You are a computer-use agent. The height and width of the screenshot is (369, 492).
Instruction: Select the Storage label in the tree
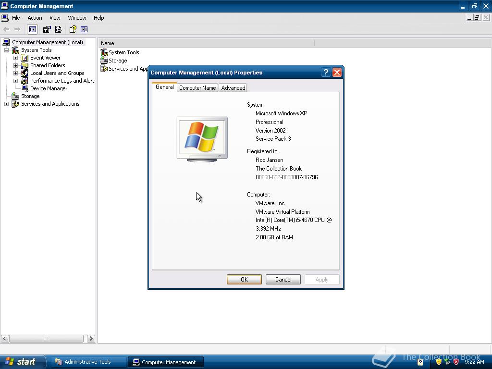[x=30, y=96]
